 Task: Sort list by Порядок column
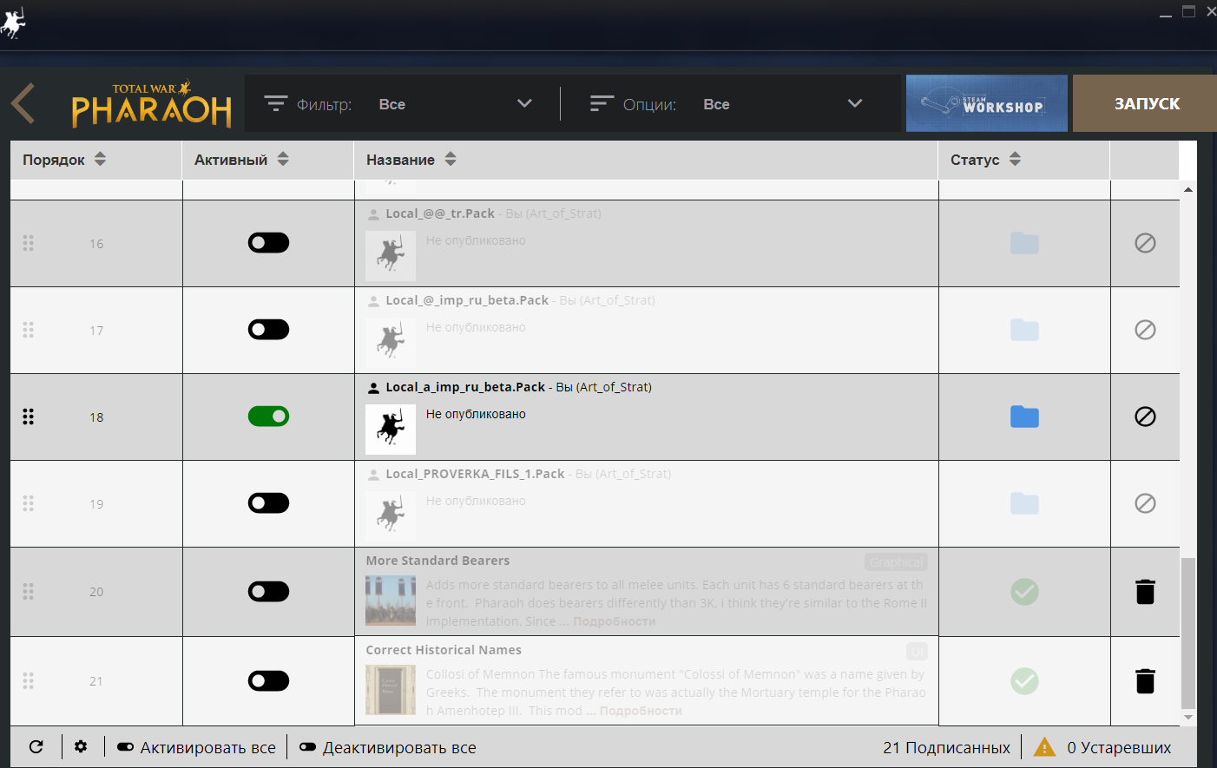pyautogui.click(x=63, y=160)
